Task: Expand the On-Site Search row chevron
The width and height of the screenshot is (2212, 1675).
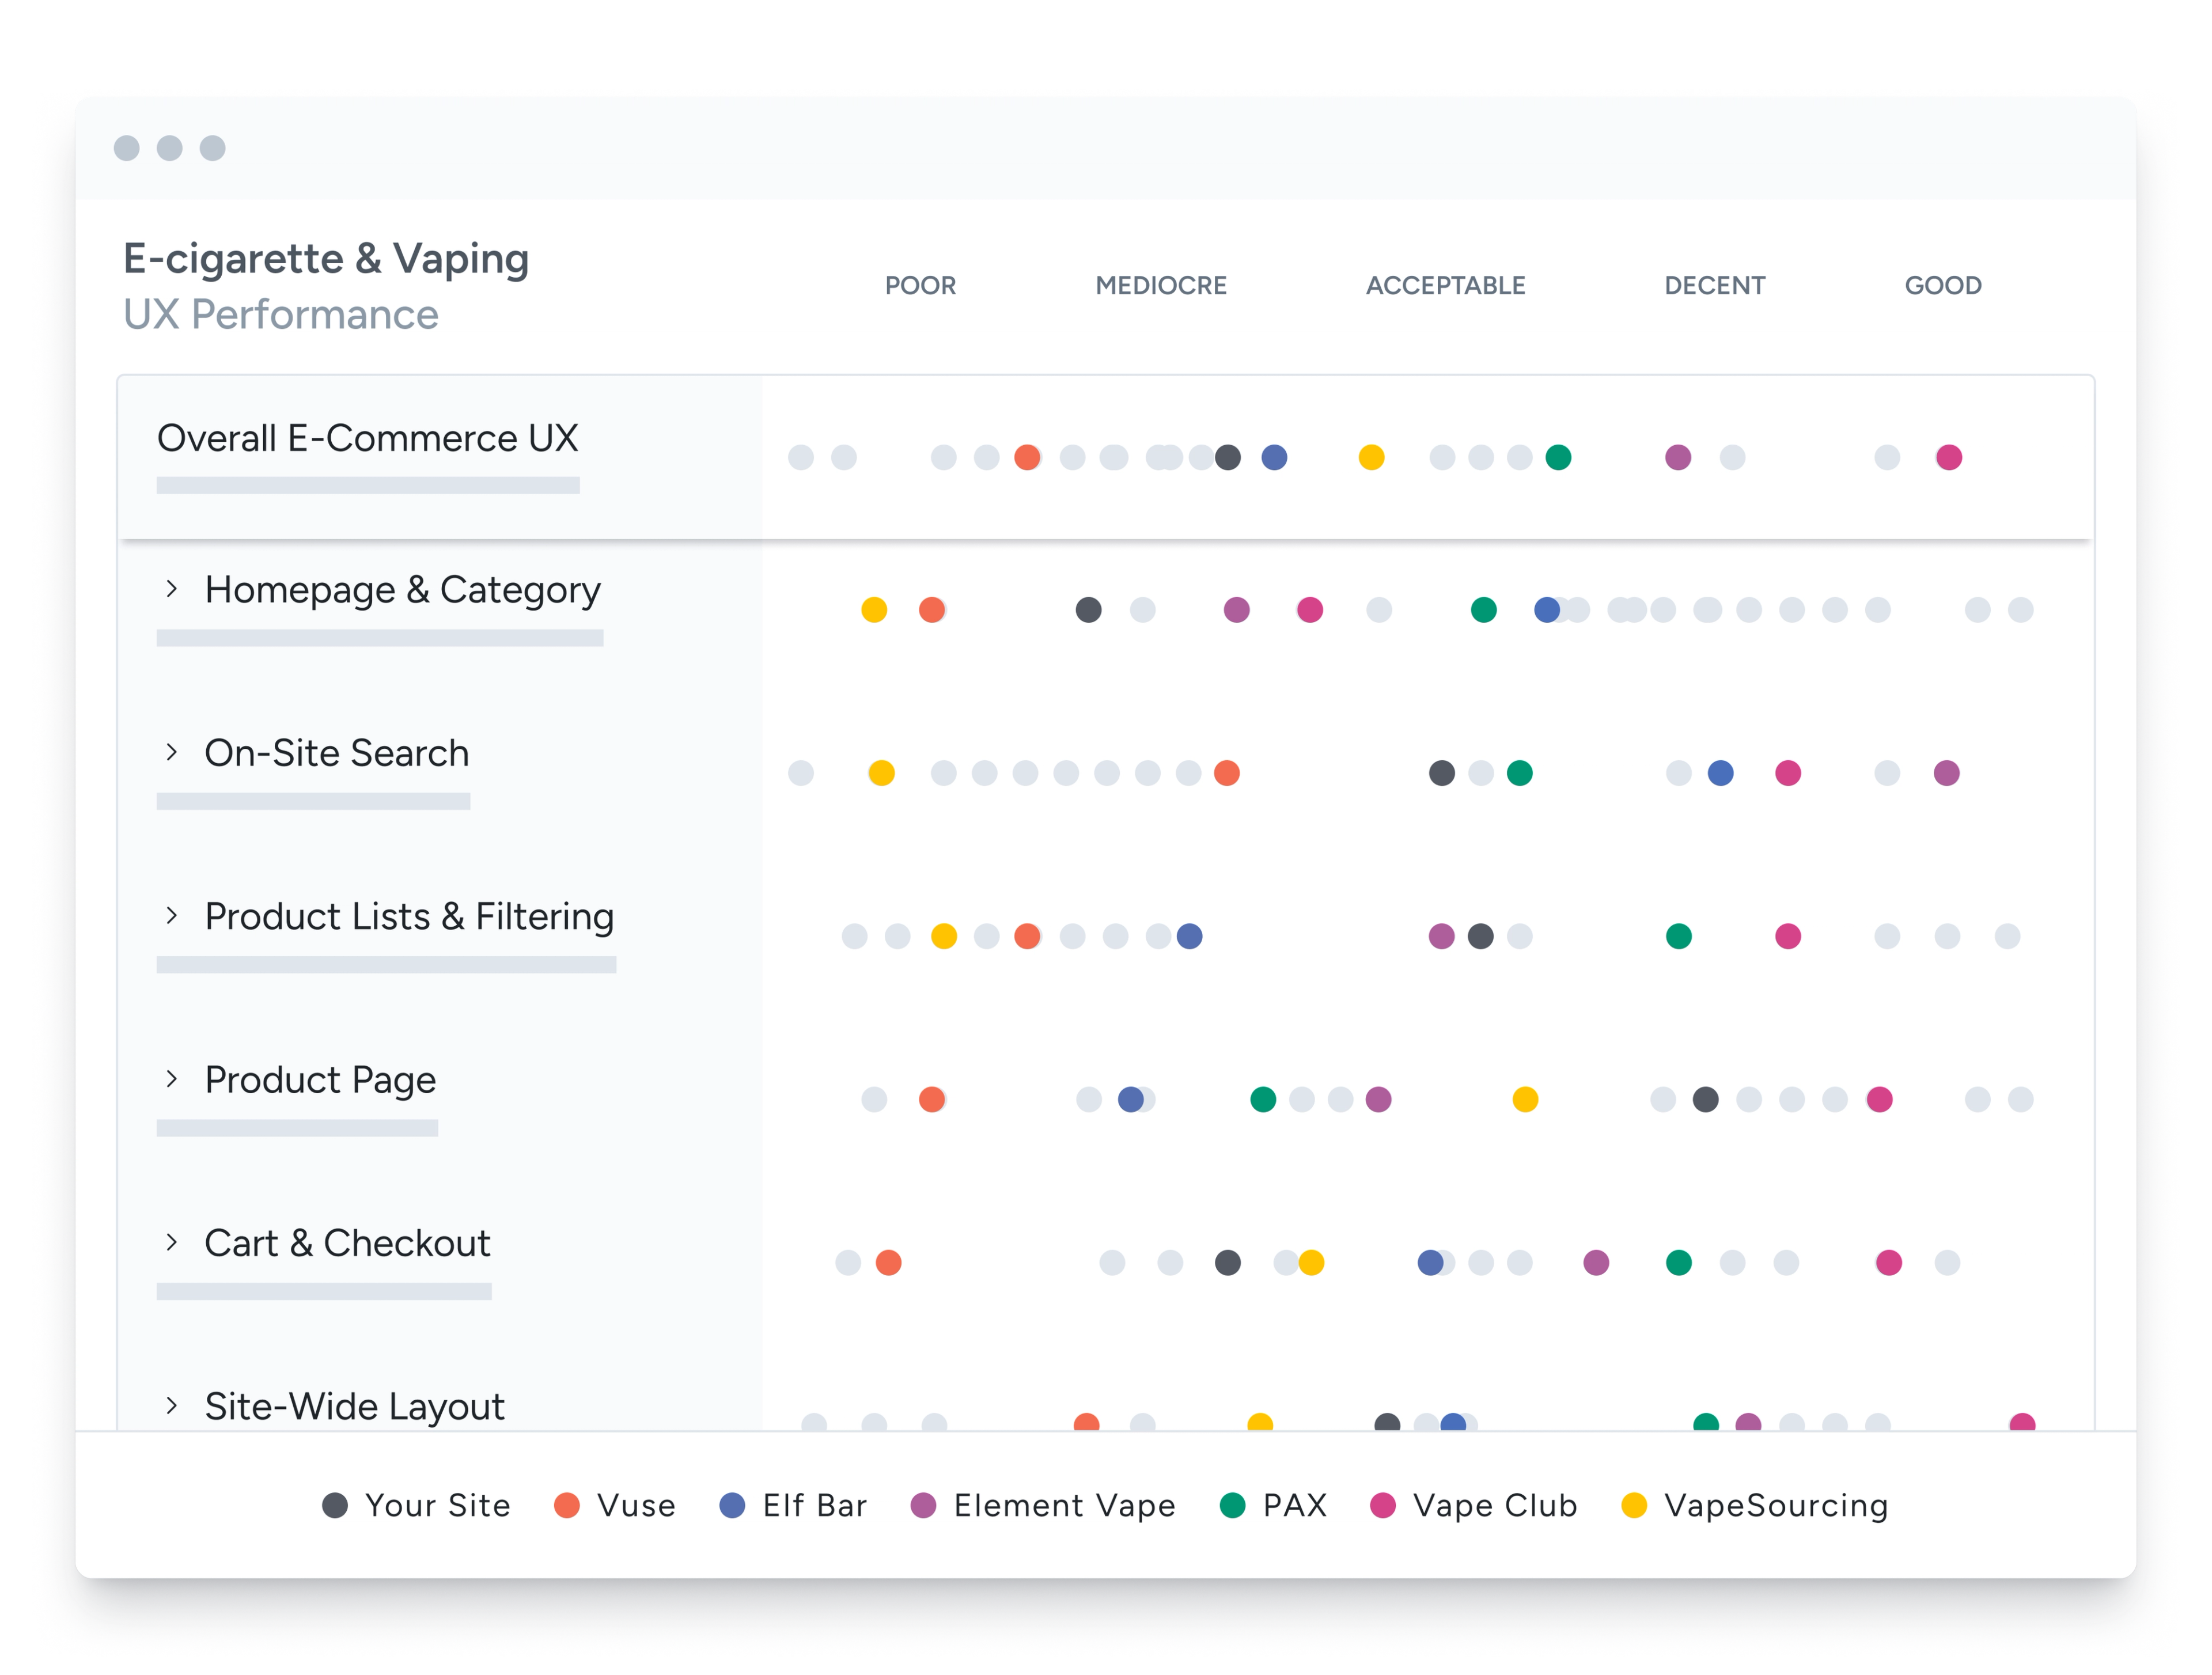Action: [x=172, y=752]
